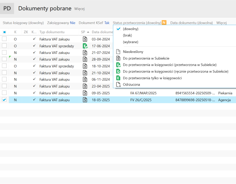Click the blue checkmark beside (dowolny)
Viewport: 236px width, 184px height.
click(x=119, y=29)
